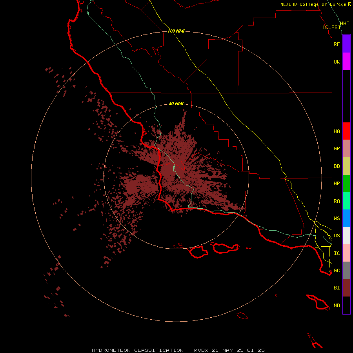
Task: Click the NEXLAB-College of DuPage text
Action: (313, 4)
